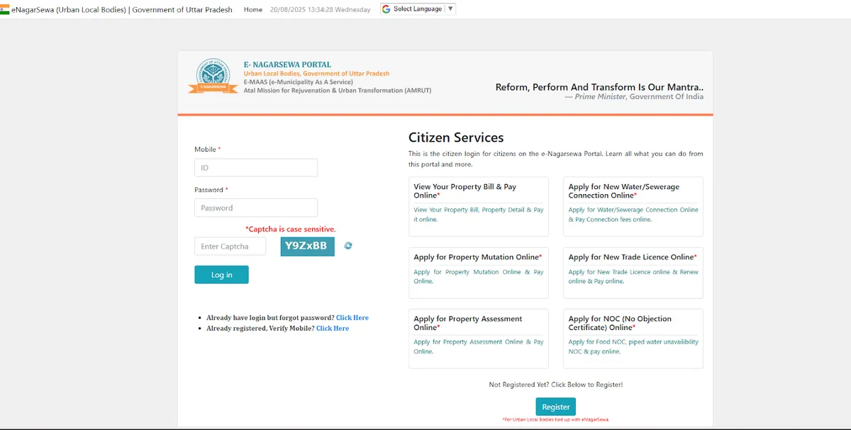The image size is (851, 430).
Task: Click forgot password Click Here link
Action: click(x=352, y=318)
